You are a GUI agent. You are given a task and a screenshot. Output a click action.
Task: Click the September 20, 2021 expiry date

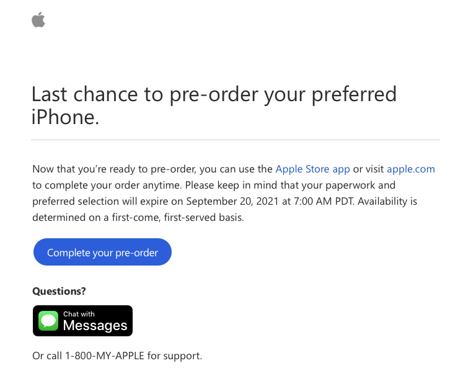point(232,201)
